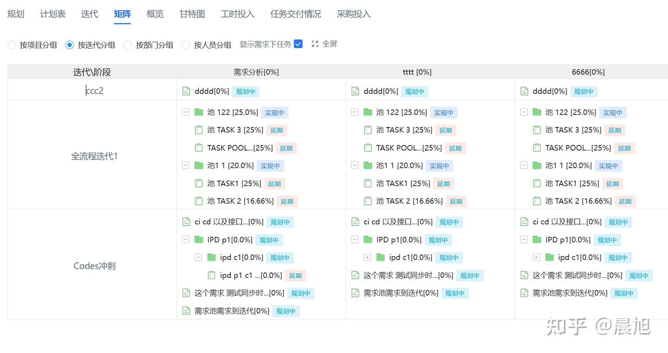Uncheck the 显示需求下任务 checkbox
668x353 pixels.
click(x=298, y=44)
